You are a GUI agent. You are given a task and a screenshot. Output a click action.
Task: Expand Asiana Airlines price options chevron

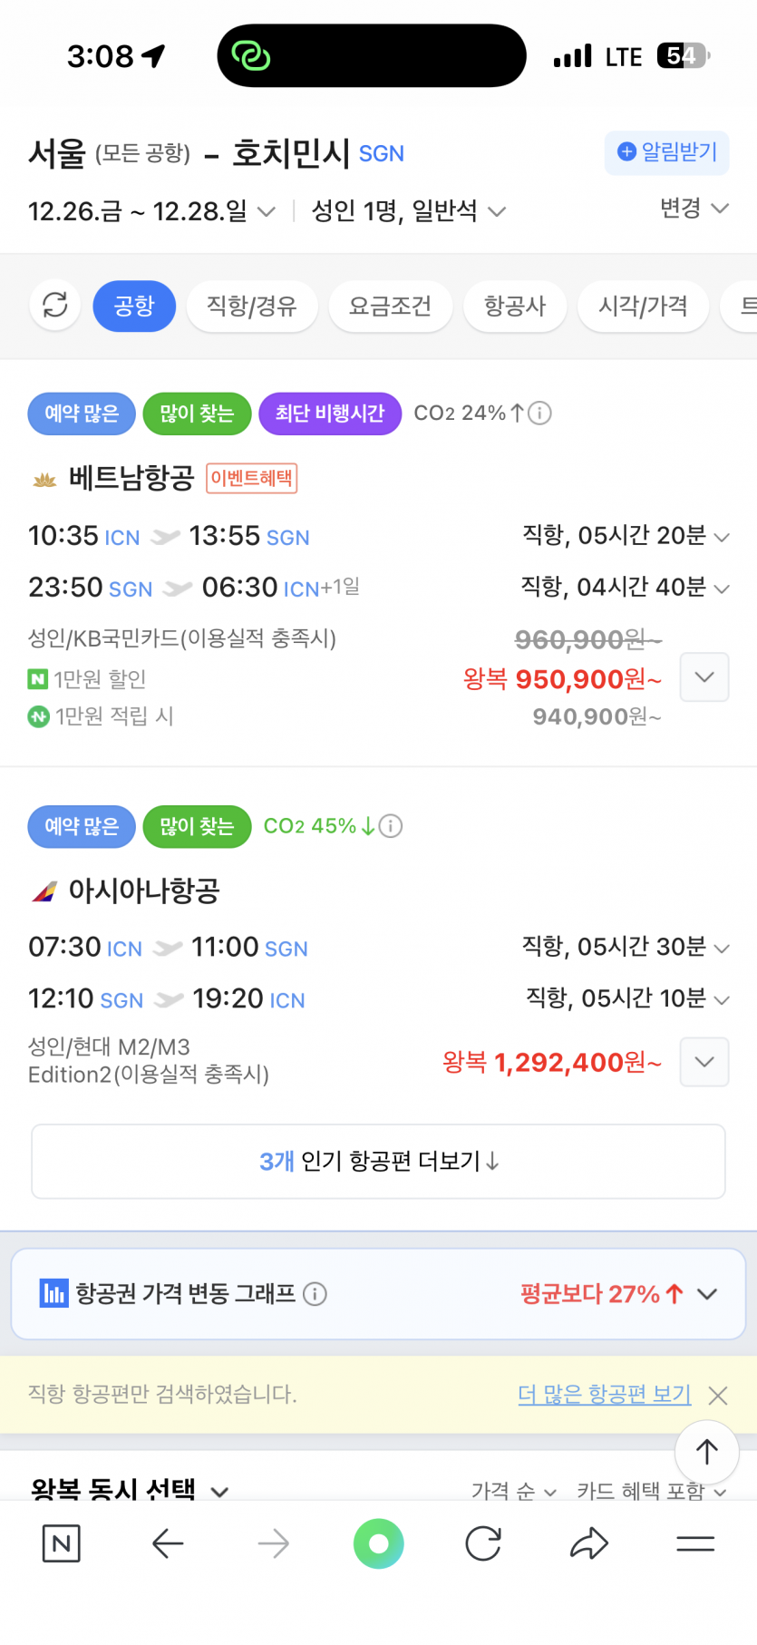pos(704,1062)
